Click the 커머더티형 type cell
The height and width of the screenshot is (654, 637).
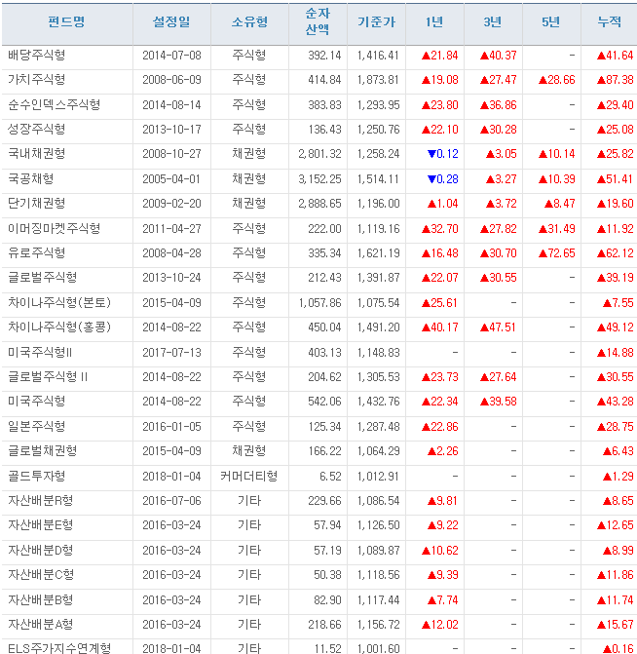point(249,476)
